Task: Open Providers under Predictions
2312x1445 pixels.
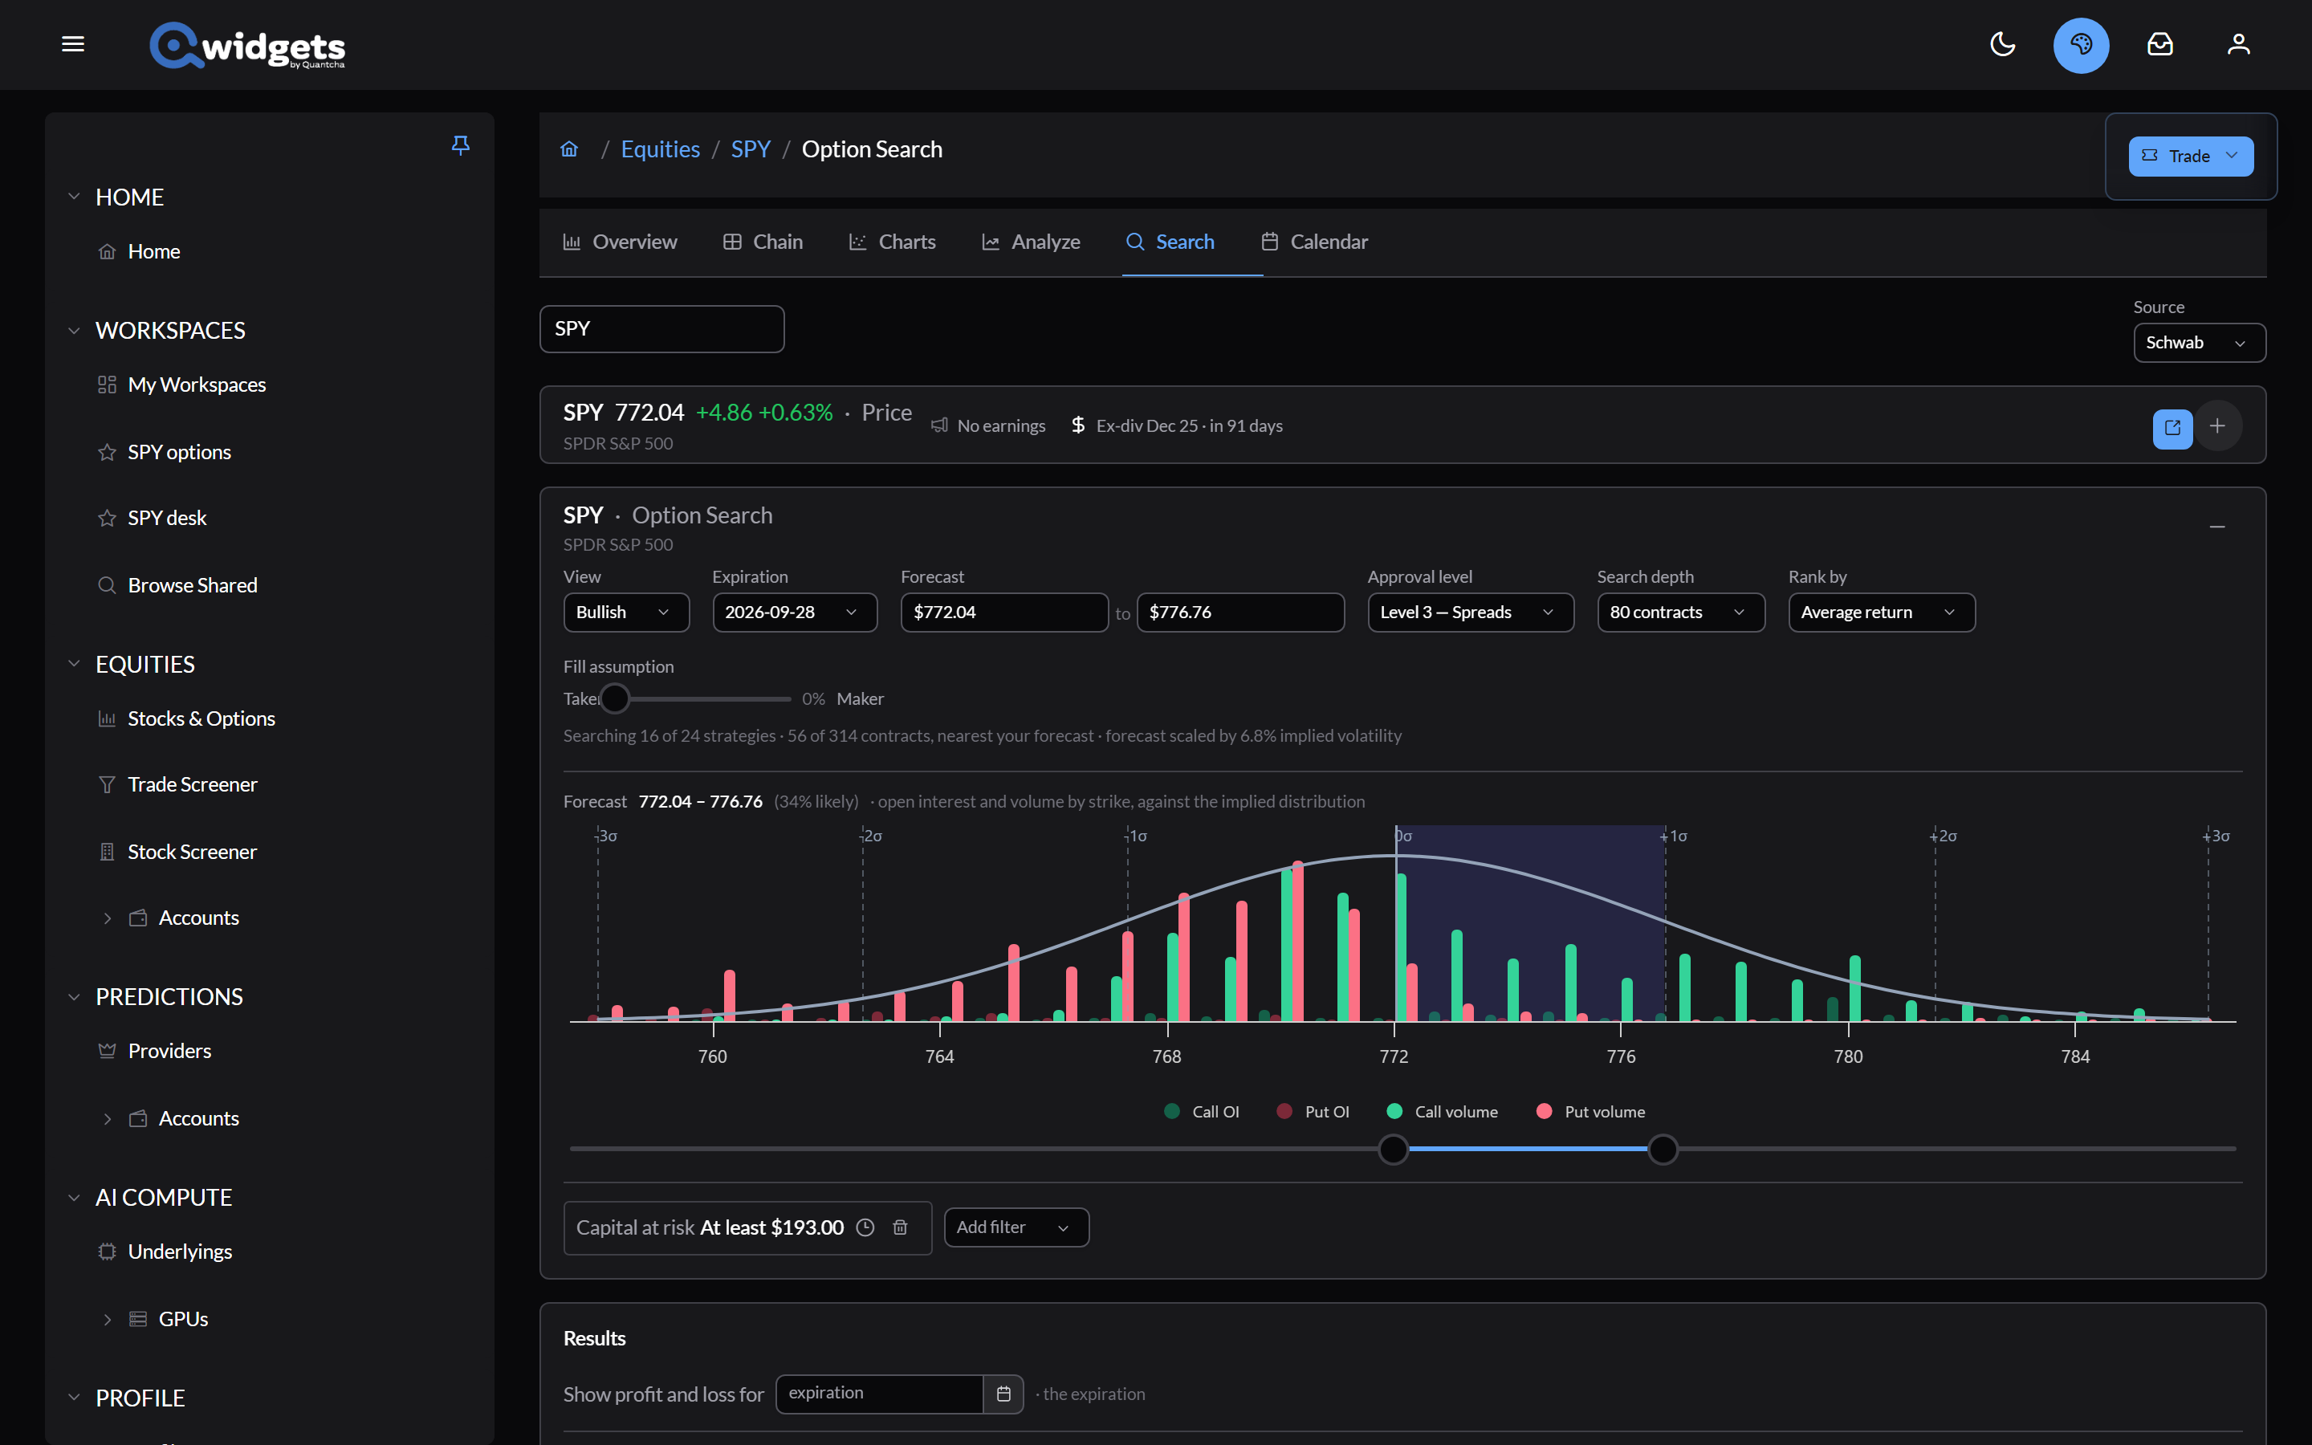Action: [x=169, y=1052]
